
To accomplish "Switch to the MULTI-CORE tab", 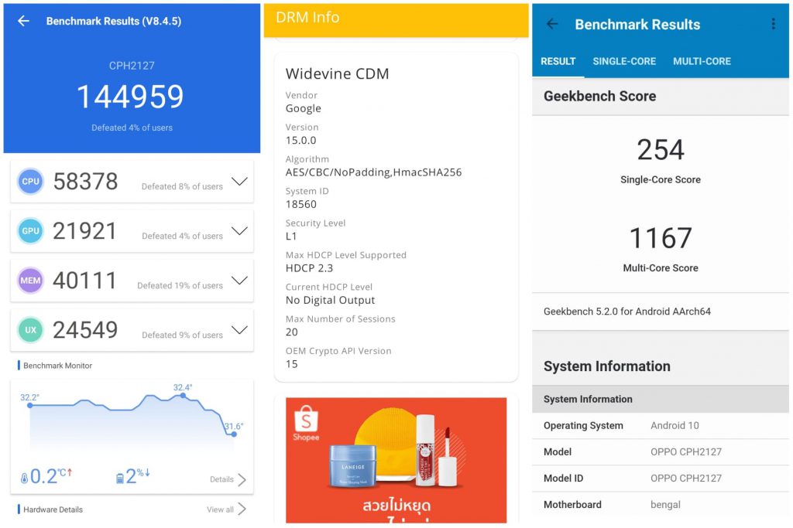I will tap(702, 61).
